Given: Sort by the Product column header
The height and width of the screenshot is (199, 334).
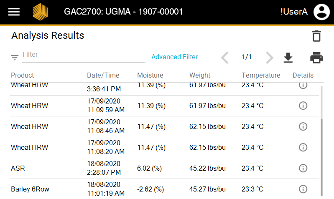Looking at the screenshot, I should [x=23, y=75].
